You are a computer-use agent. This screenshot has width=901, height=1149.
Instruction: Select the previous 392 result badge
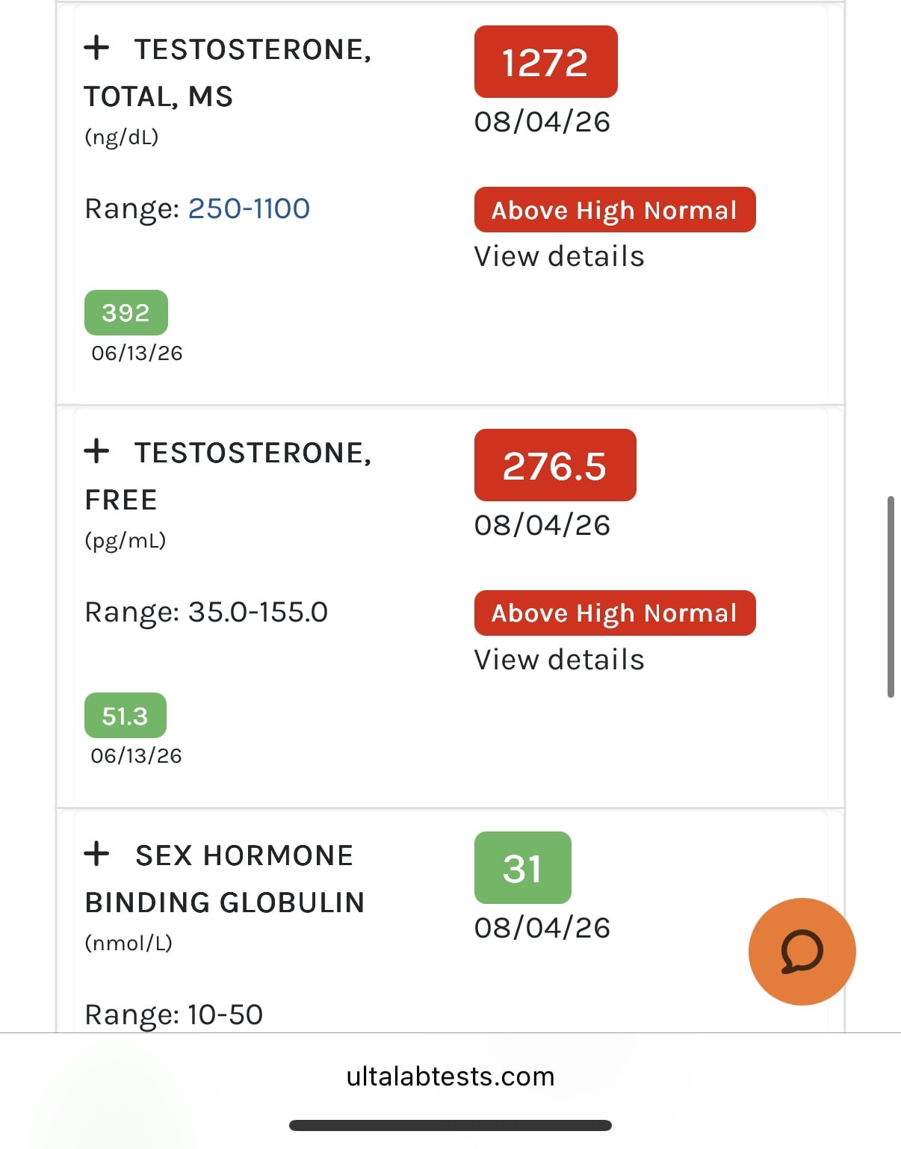(126, 312)
